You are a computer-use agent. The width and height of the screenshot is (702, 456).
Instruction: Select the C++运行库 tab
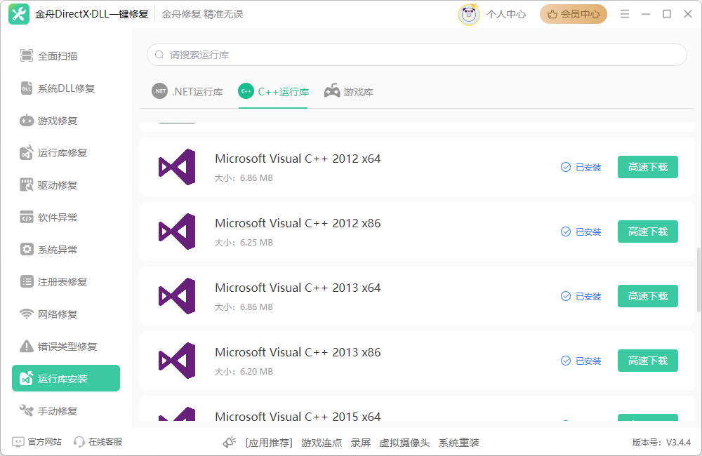(x=274, y=92)
